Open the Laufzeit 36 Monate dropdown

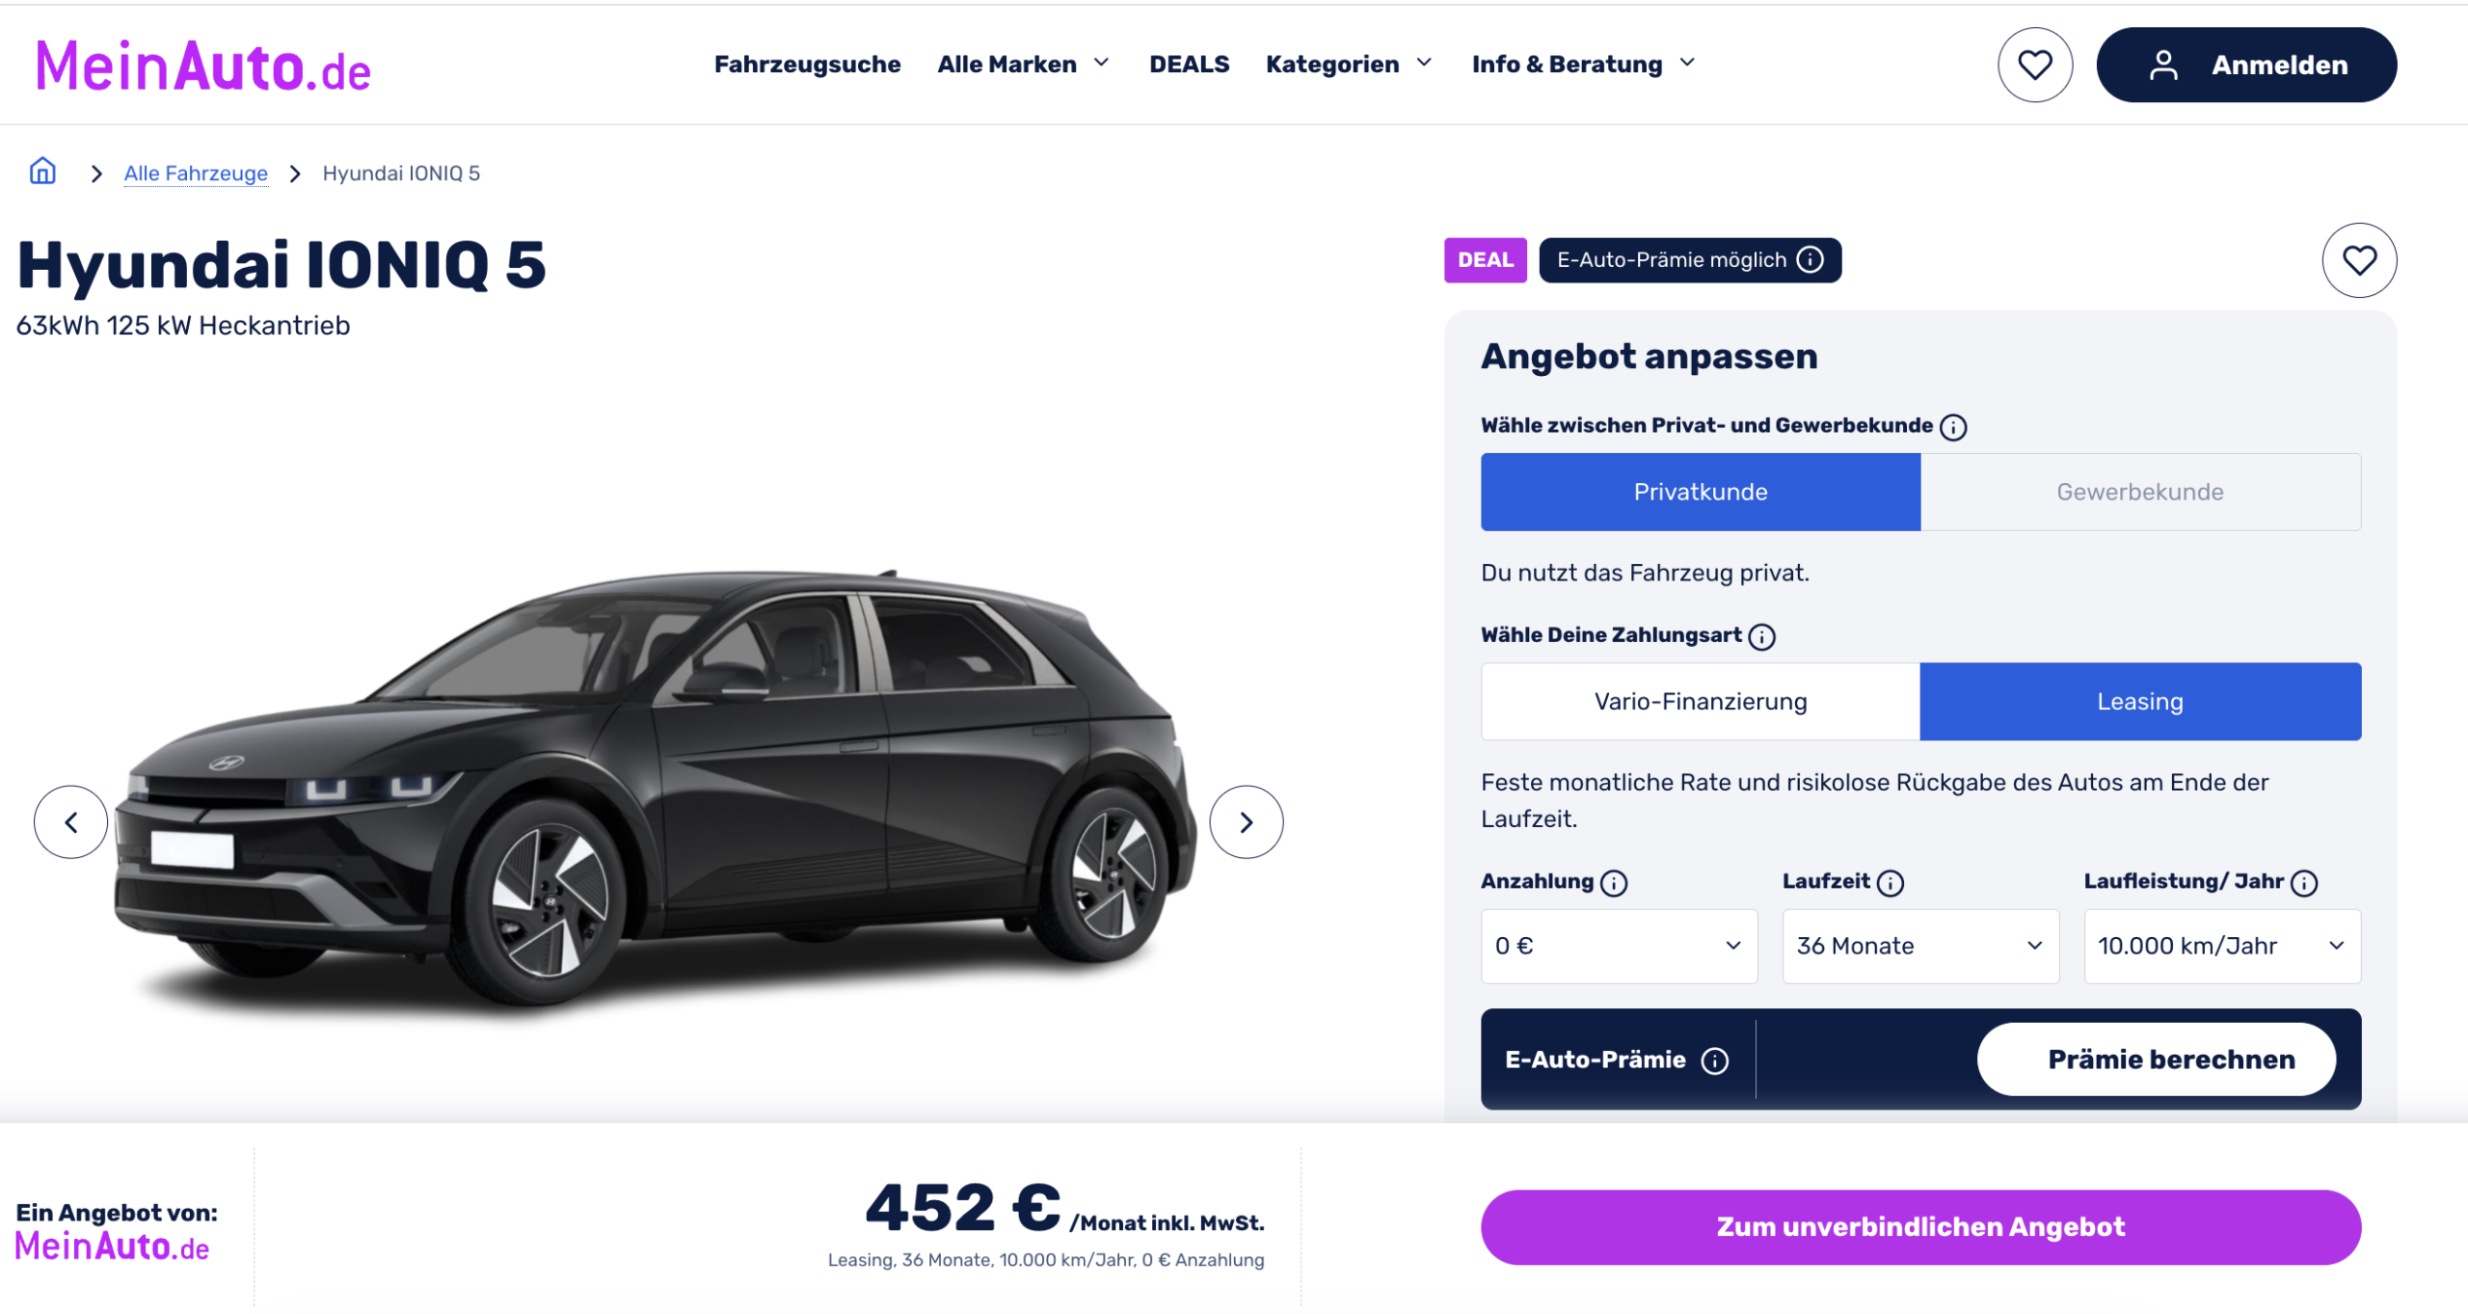pos(1920,946)
